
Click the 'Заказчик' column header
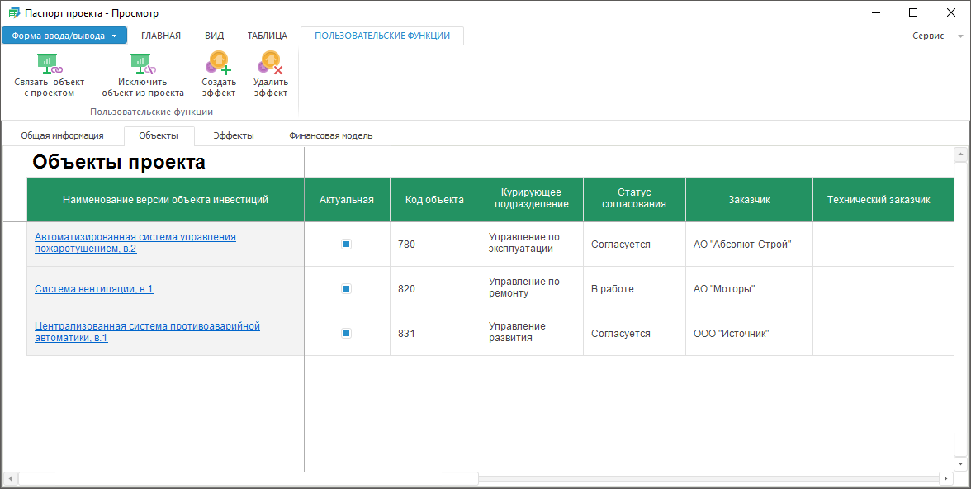(749, 199)
